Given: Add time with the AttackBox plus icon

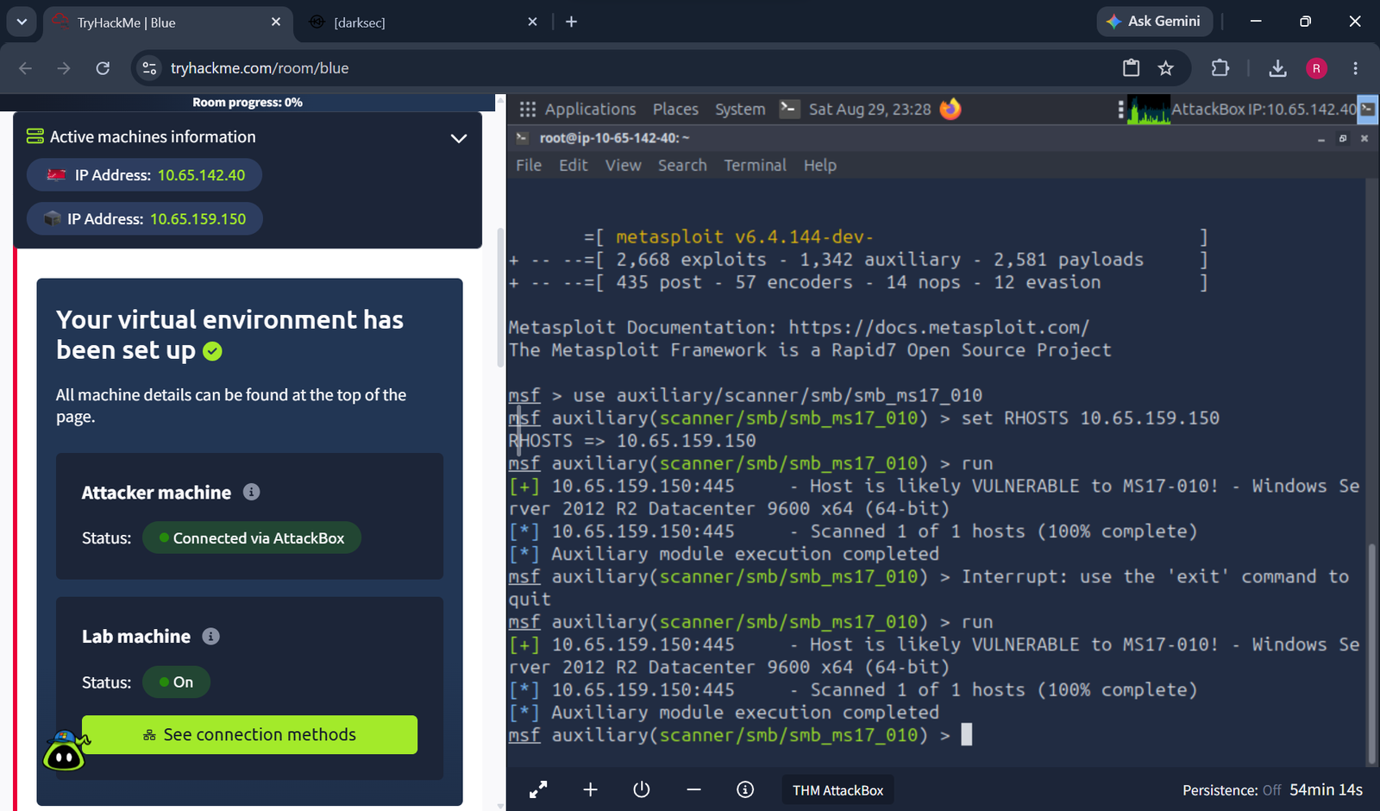Looking at the screenshot, I should [590, 789].
